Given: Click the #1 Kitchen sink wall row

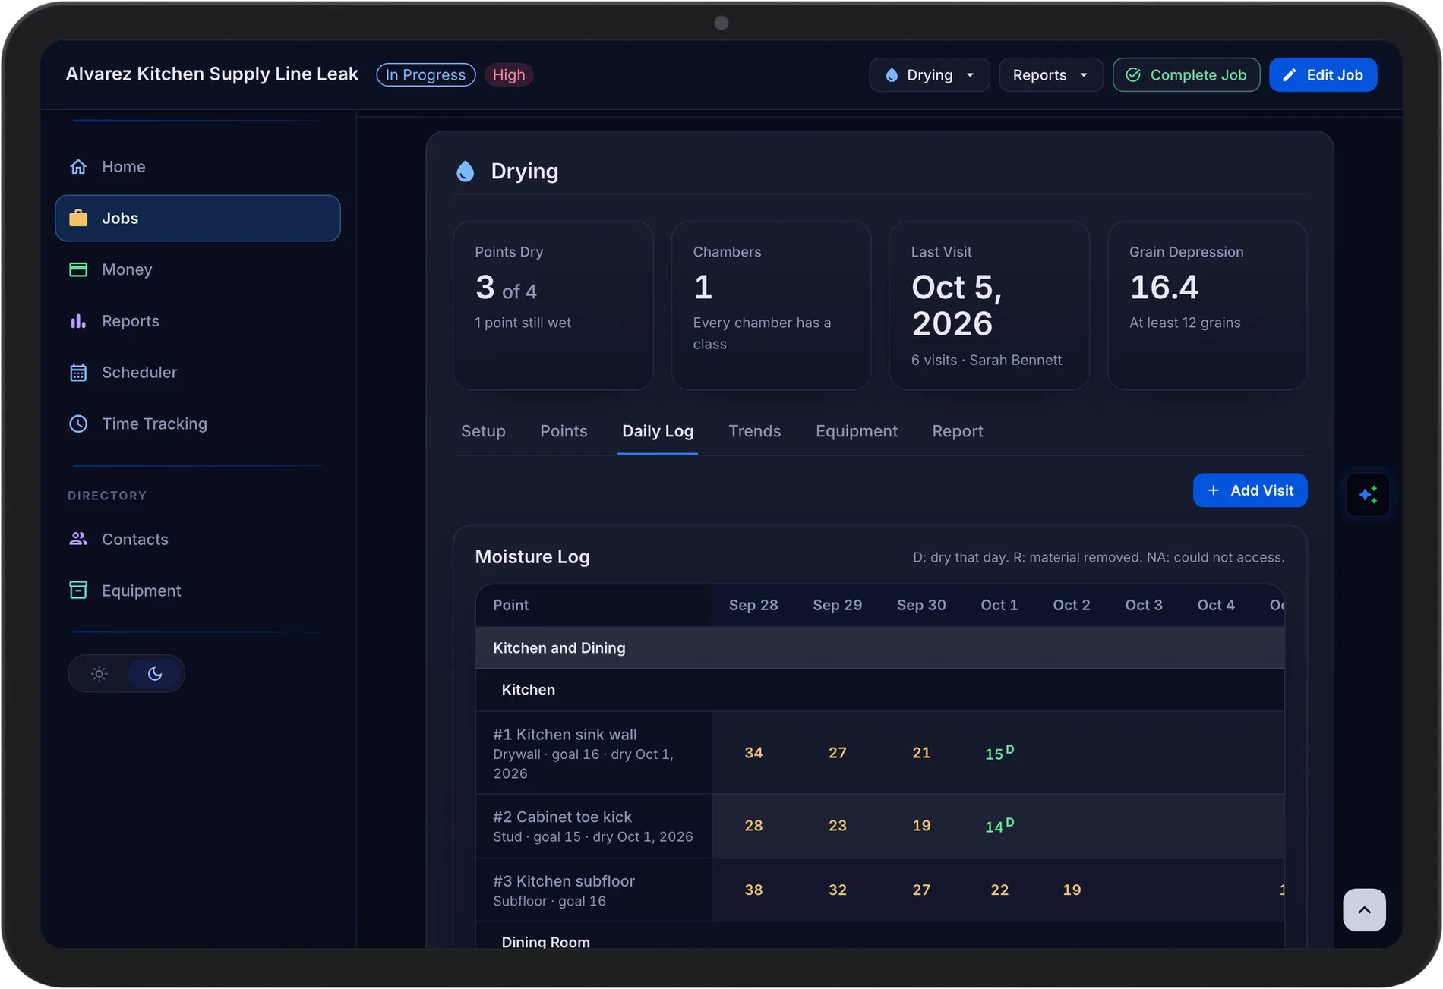Looking at the screenshot, I should click(x=879, y=753).
